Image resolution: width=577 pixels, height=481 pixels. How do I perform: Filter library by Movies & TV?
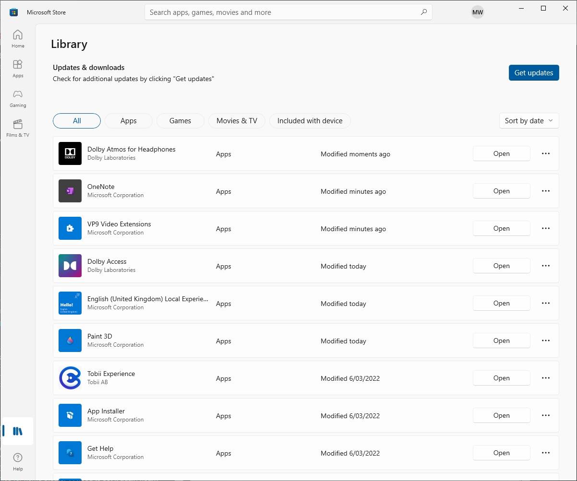(x=237, y=121)
